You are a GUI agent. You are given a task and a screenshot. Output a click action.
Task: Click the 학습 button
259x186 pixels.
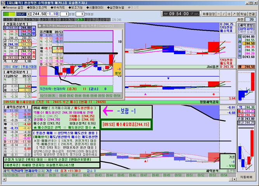(x=243, y=14)
